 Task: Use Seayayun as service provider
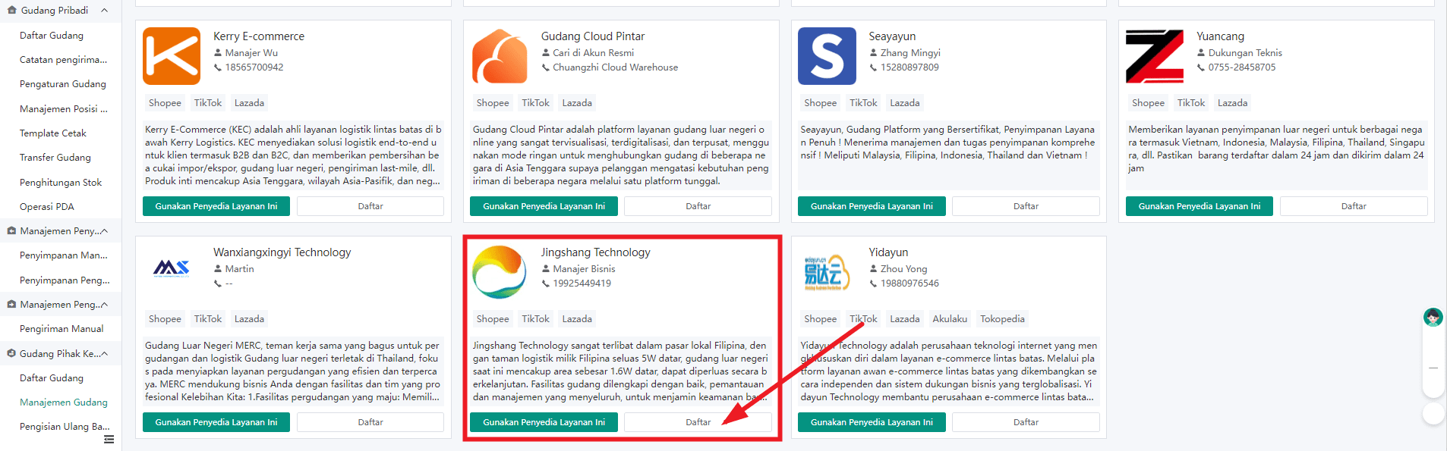pos(872,206)
